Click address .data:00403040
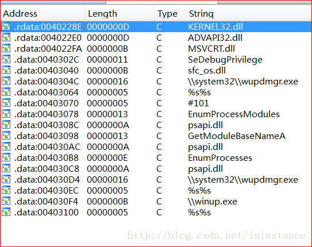Screen dimensions: 312x247 (47, 71)
